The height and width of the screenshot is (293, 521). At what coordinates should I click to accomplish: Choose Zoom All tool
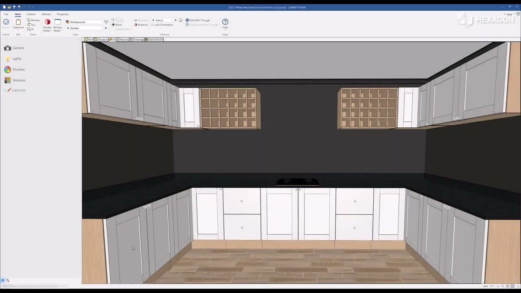pyautogui.click(x=31, y=29)
